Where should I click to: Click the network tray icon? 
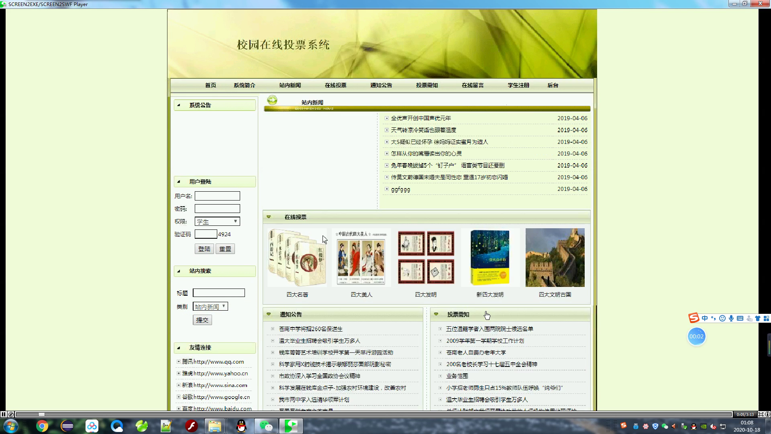[x=723, y=426]
